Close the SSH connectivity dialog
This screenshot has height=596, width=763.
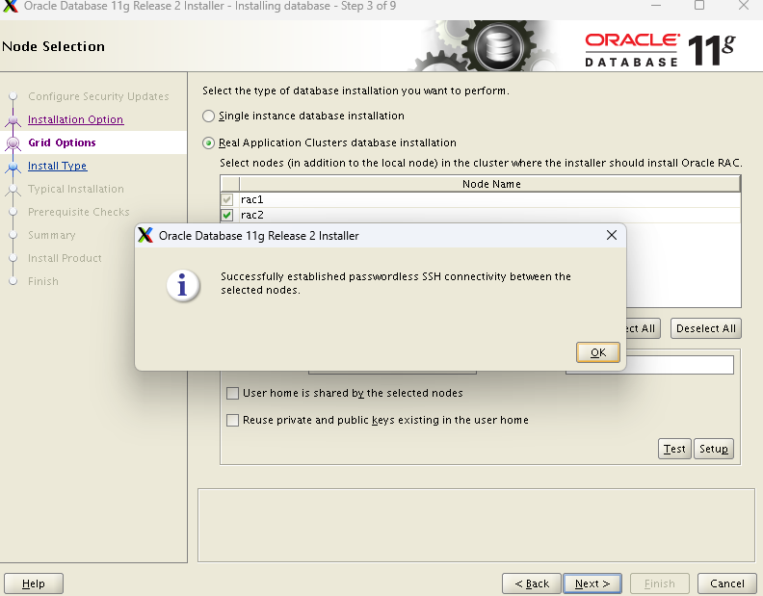612,235
